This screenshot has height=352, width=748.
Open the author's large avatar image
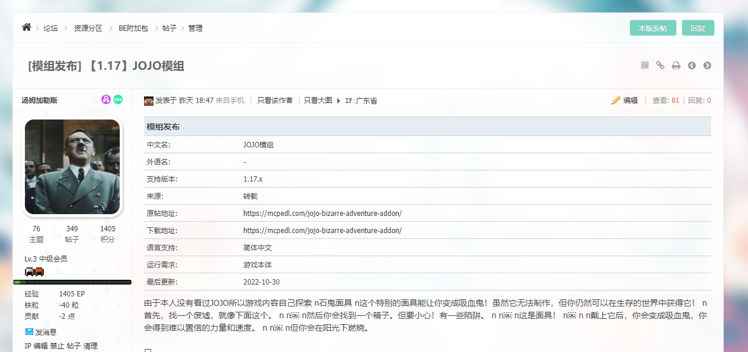pos(72,167)
